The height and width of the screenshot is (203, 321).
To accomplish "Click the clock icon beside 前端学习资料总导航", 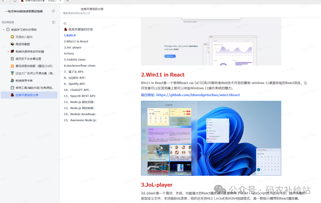I will (8, 30).
